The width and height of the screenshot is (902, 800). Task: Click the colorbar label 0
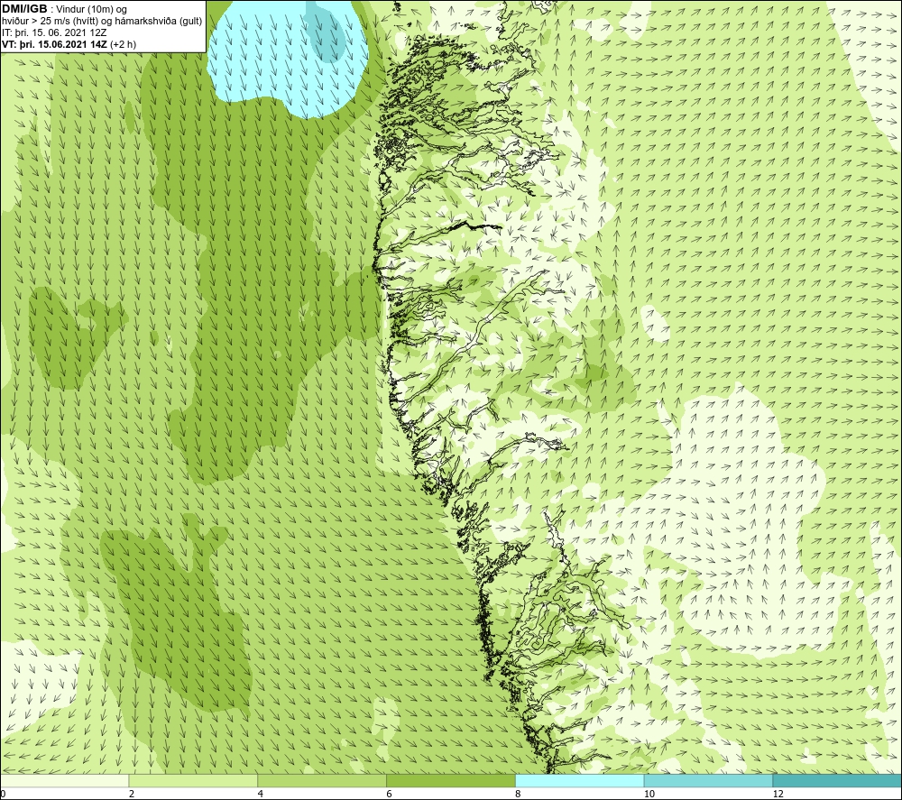tap(3, 795)
